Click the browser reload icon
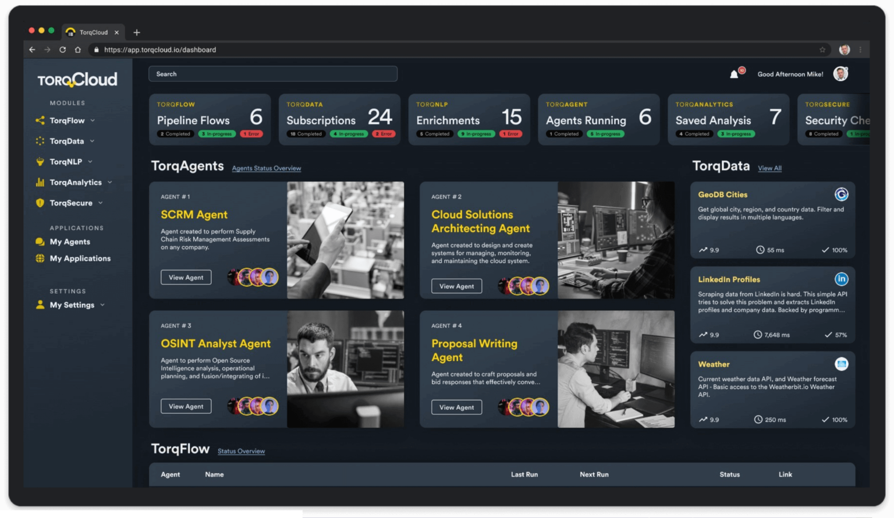Image resolution: width=894 pixels, height=518 pixels. pyautogui.click(x=62, y=50)
